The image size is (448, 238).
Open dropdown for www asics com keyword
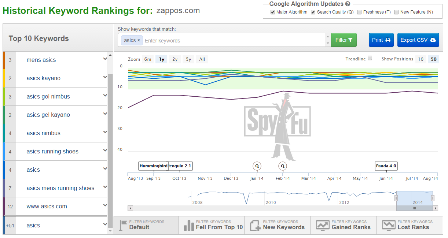pos(105,205)
